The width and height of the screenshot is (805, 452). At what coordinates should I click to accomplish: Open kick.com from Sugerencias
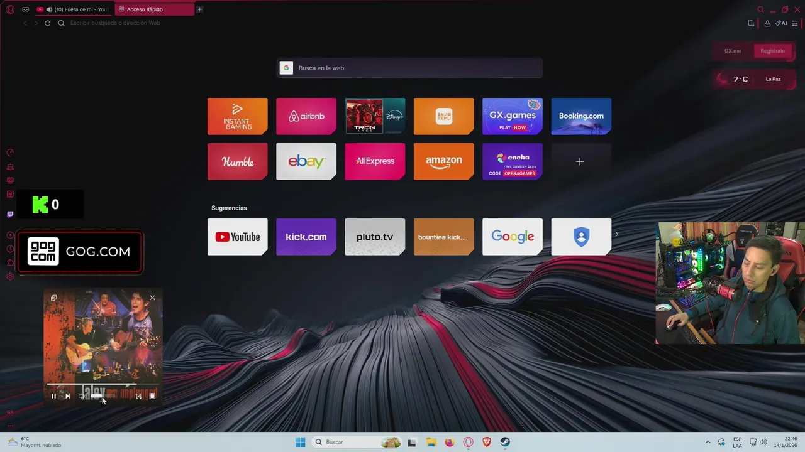point(306,237)
